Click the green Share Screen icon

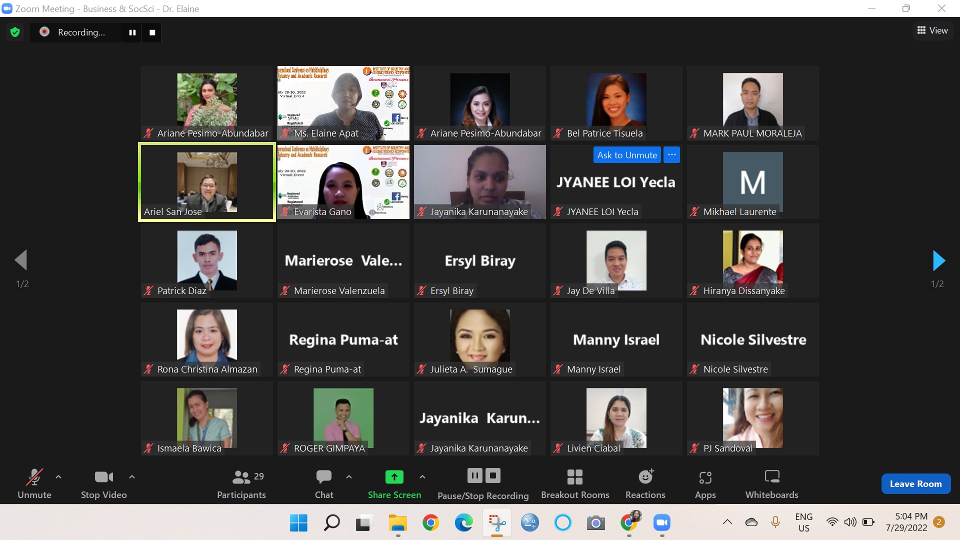tap(394, 477)
